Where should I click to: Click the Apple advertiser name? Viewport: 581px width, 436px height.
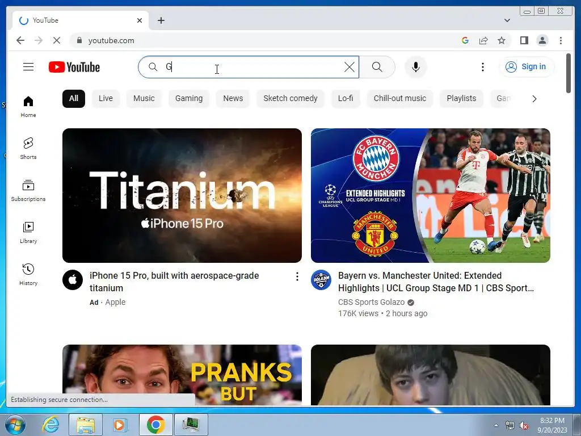(115, 302)
